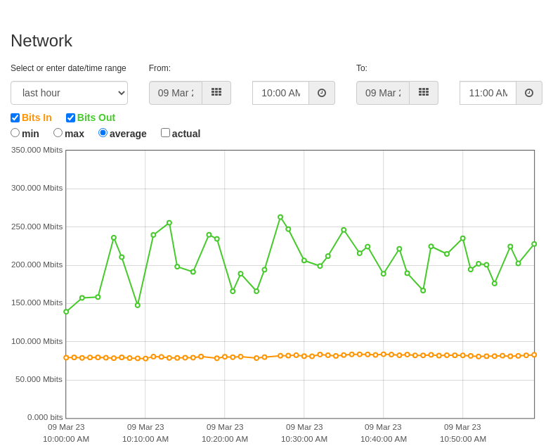553x446 pixels.
Task: Uncheck the Bits Out checkbox
Action: pyautogui.click(x=70, y=117)
